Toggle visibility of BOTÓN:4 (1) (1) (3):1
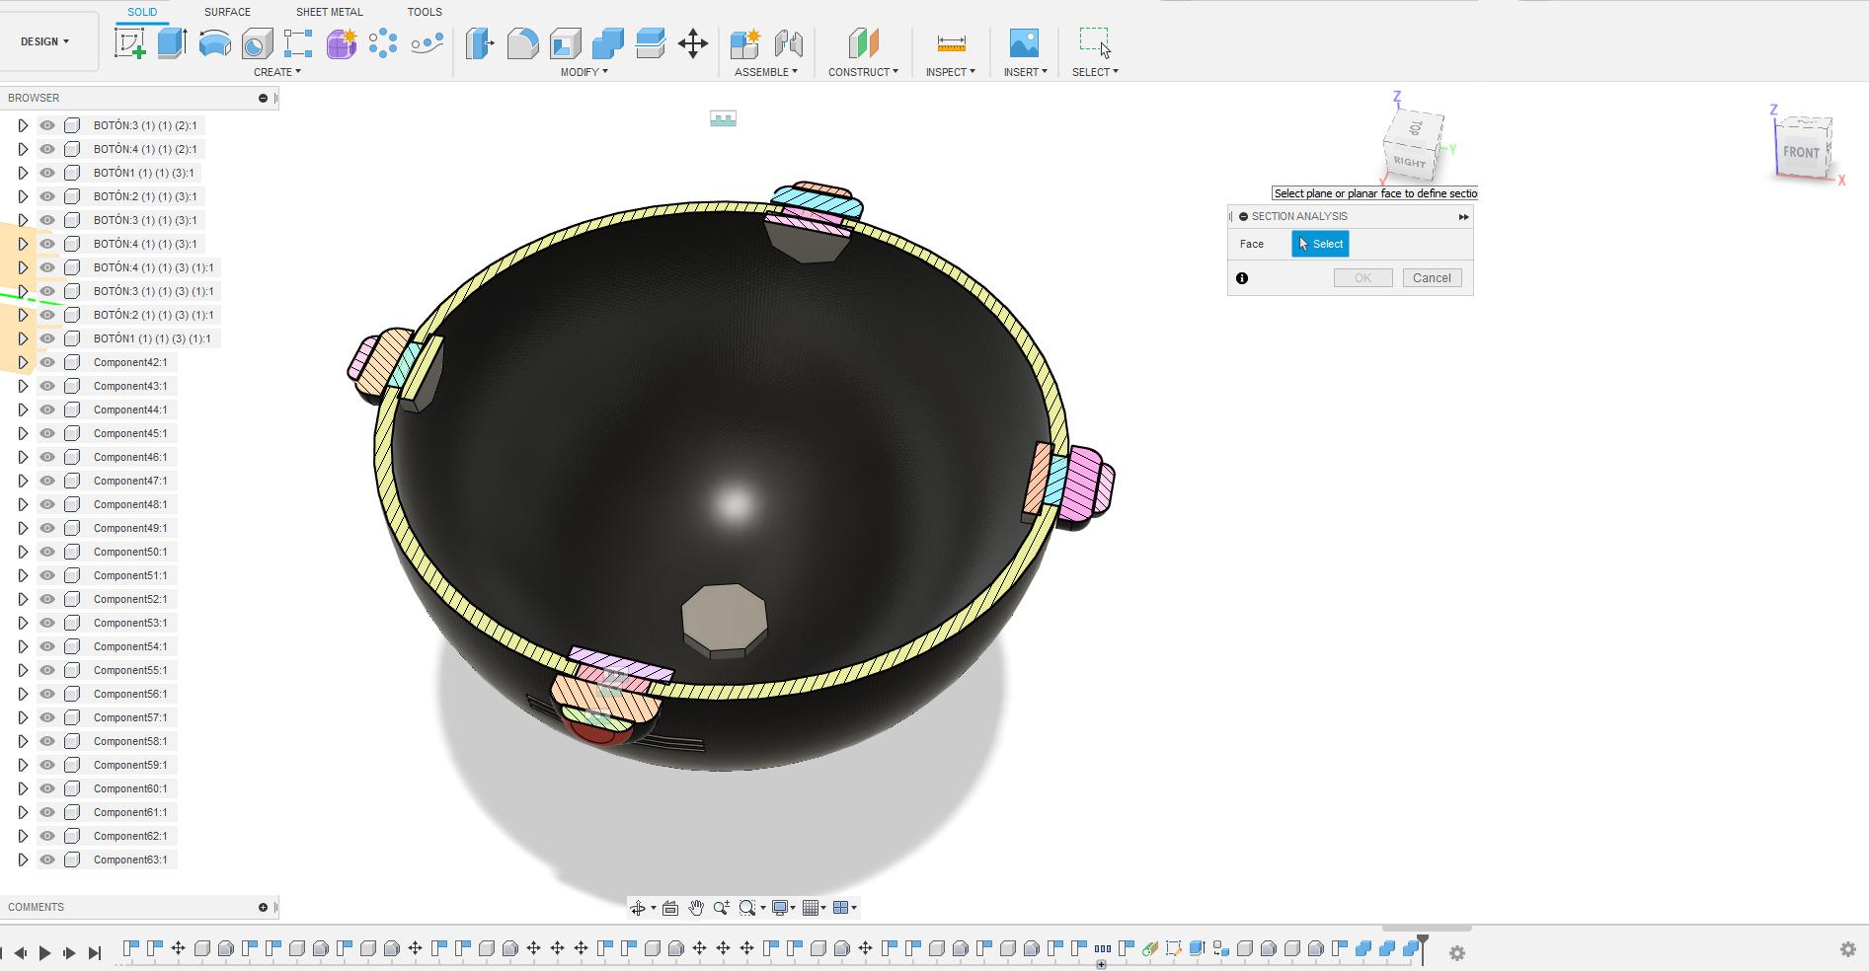This screenshot has height=971, width=1869. [x=47, y=244]
